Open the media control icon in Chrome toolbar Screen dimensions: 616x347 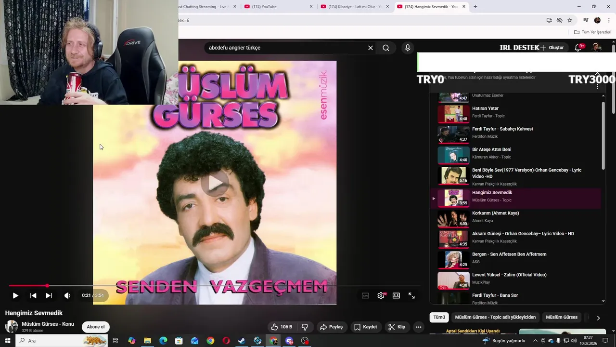pos(586,20)
